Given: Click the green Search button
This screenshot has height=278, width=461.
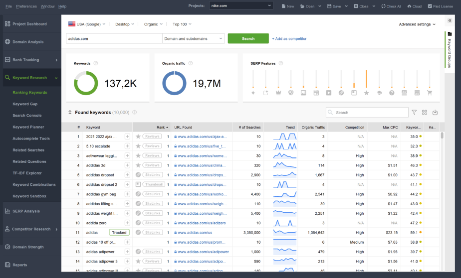Looking at the screenshot, I should (248, 38).
